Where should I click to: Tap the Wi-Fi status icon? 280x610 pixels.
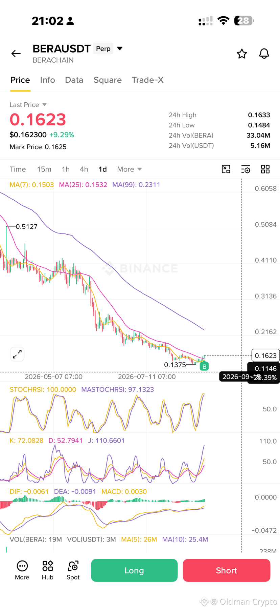click(223, 21)
